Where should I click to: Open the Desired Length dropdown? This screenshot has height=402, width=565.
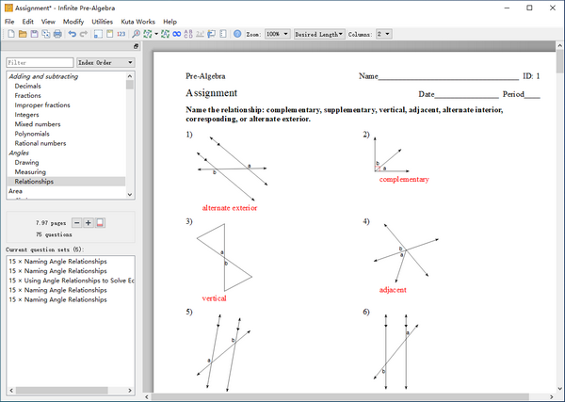click(318, 34)
